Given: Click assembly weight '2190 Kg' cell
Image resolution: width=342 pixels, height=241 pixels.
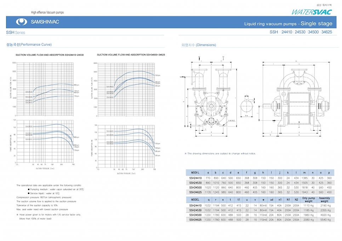Looking at the screenshot, I should pyautogui.click(x=325, y=206).
